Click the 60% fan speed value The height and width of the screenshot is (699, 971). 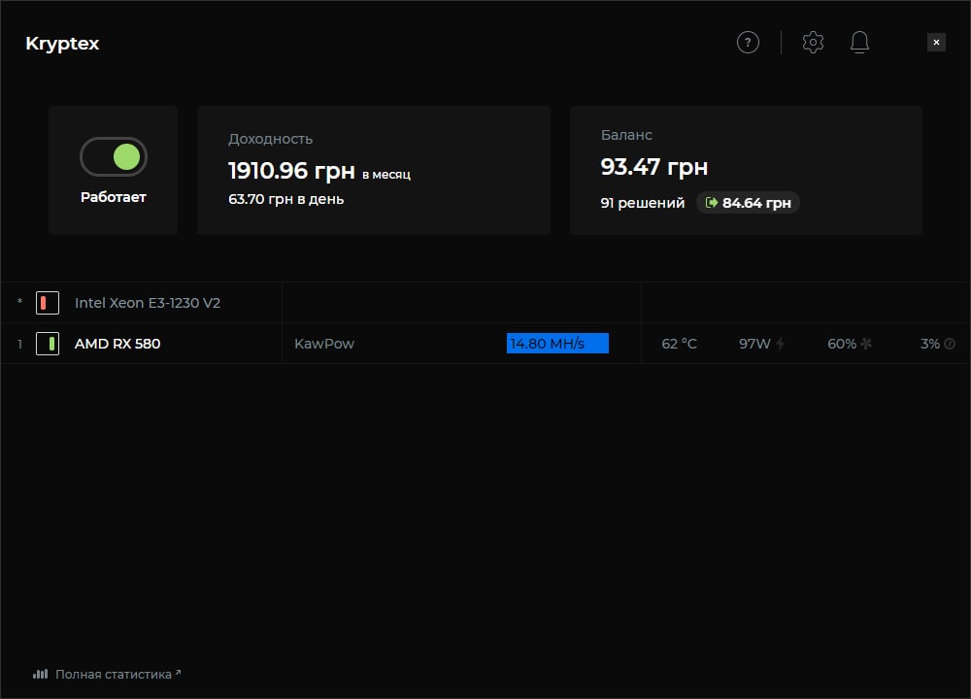coord(842,344)
